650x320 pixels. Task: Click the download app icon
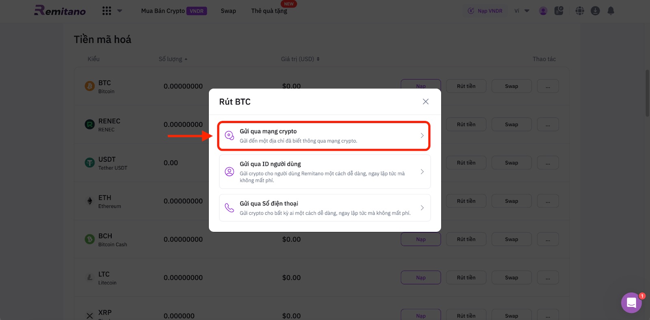(x=595, y=11)
